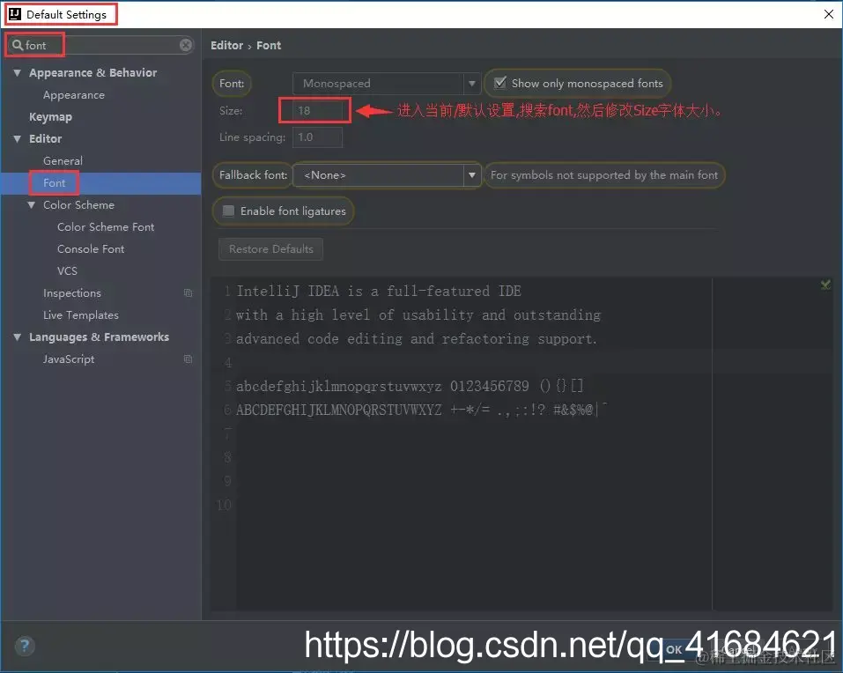Select JavaScript under Languages & Frameworks
843x673 pixels.
pos(69,359)
